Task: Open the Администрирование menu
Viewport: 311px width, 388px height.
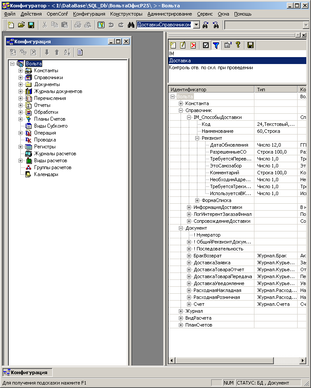Action: pos(169,14)
